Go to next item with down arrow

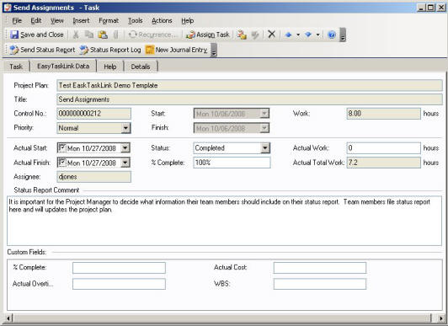point(308,35)
